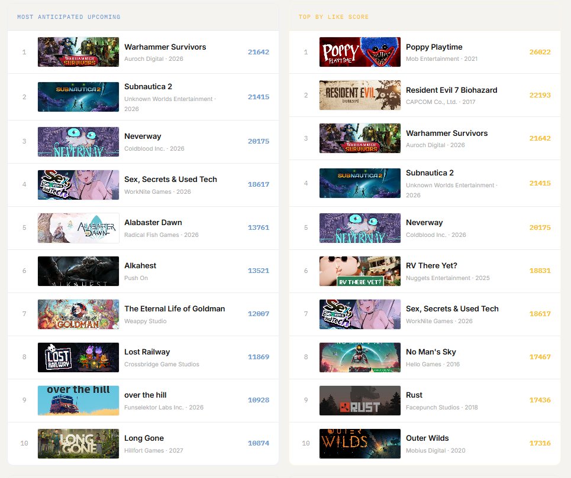The height and width of the screenshot is (478, 571).
Task: Click the RV There Yet? thumbnail
Action: tap(360, 271)
